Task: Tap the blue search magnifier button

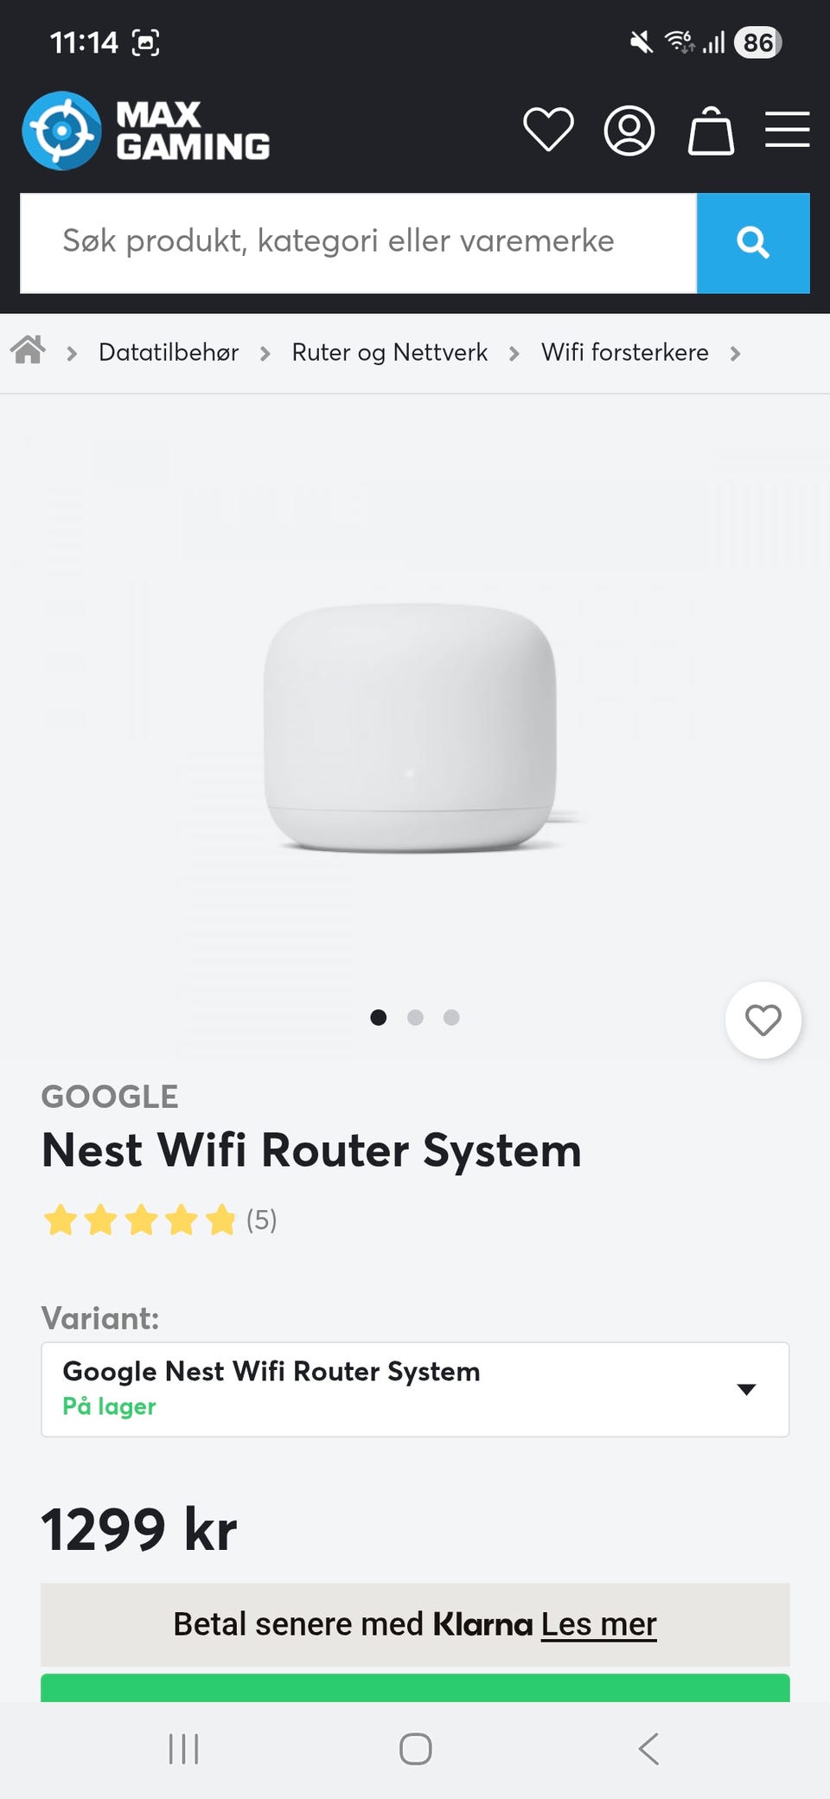Action: click(753, 243)
